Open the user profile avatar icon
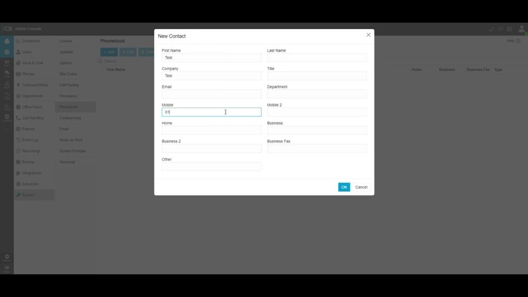The height and width of the screenshot is (297, 528). (x=521, y=29)
